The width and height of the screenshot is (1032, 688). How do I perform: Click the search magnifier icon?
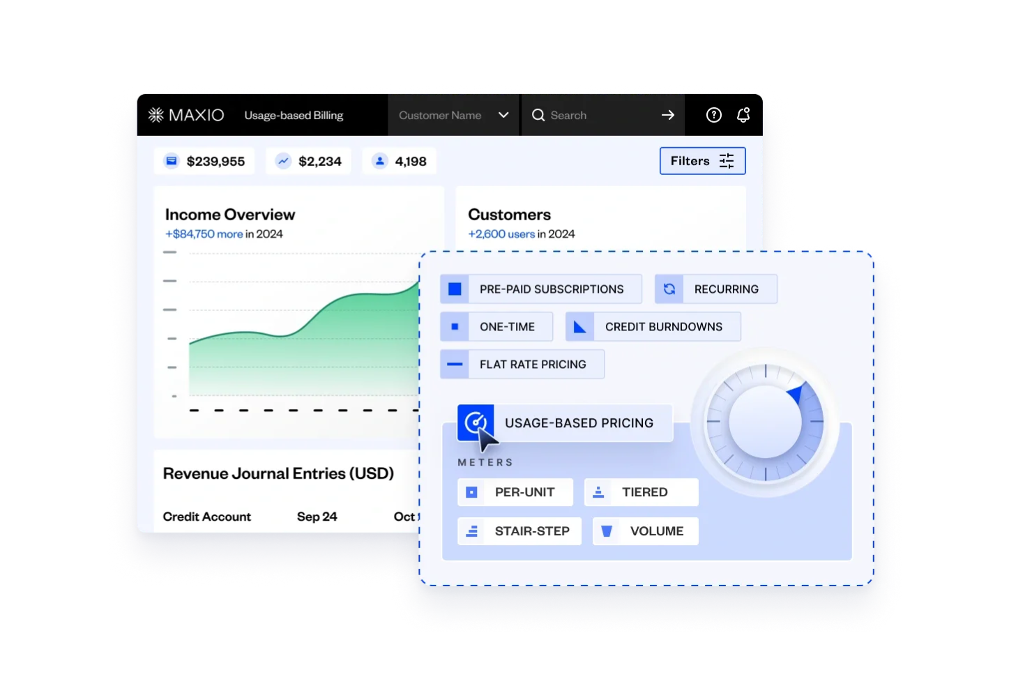pos(538,115)
